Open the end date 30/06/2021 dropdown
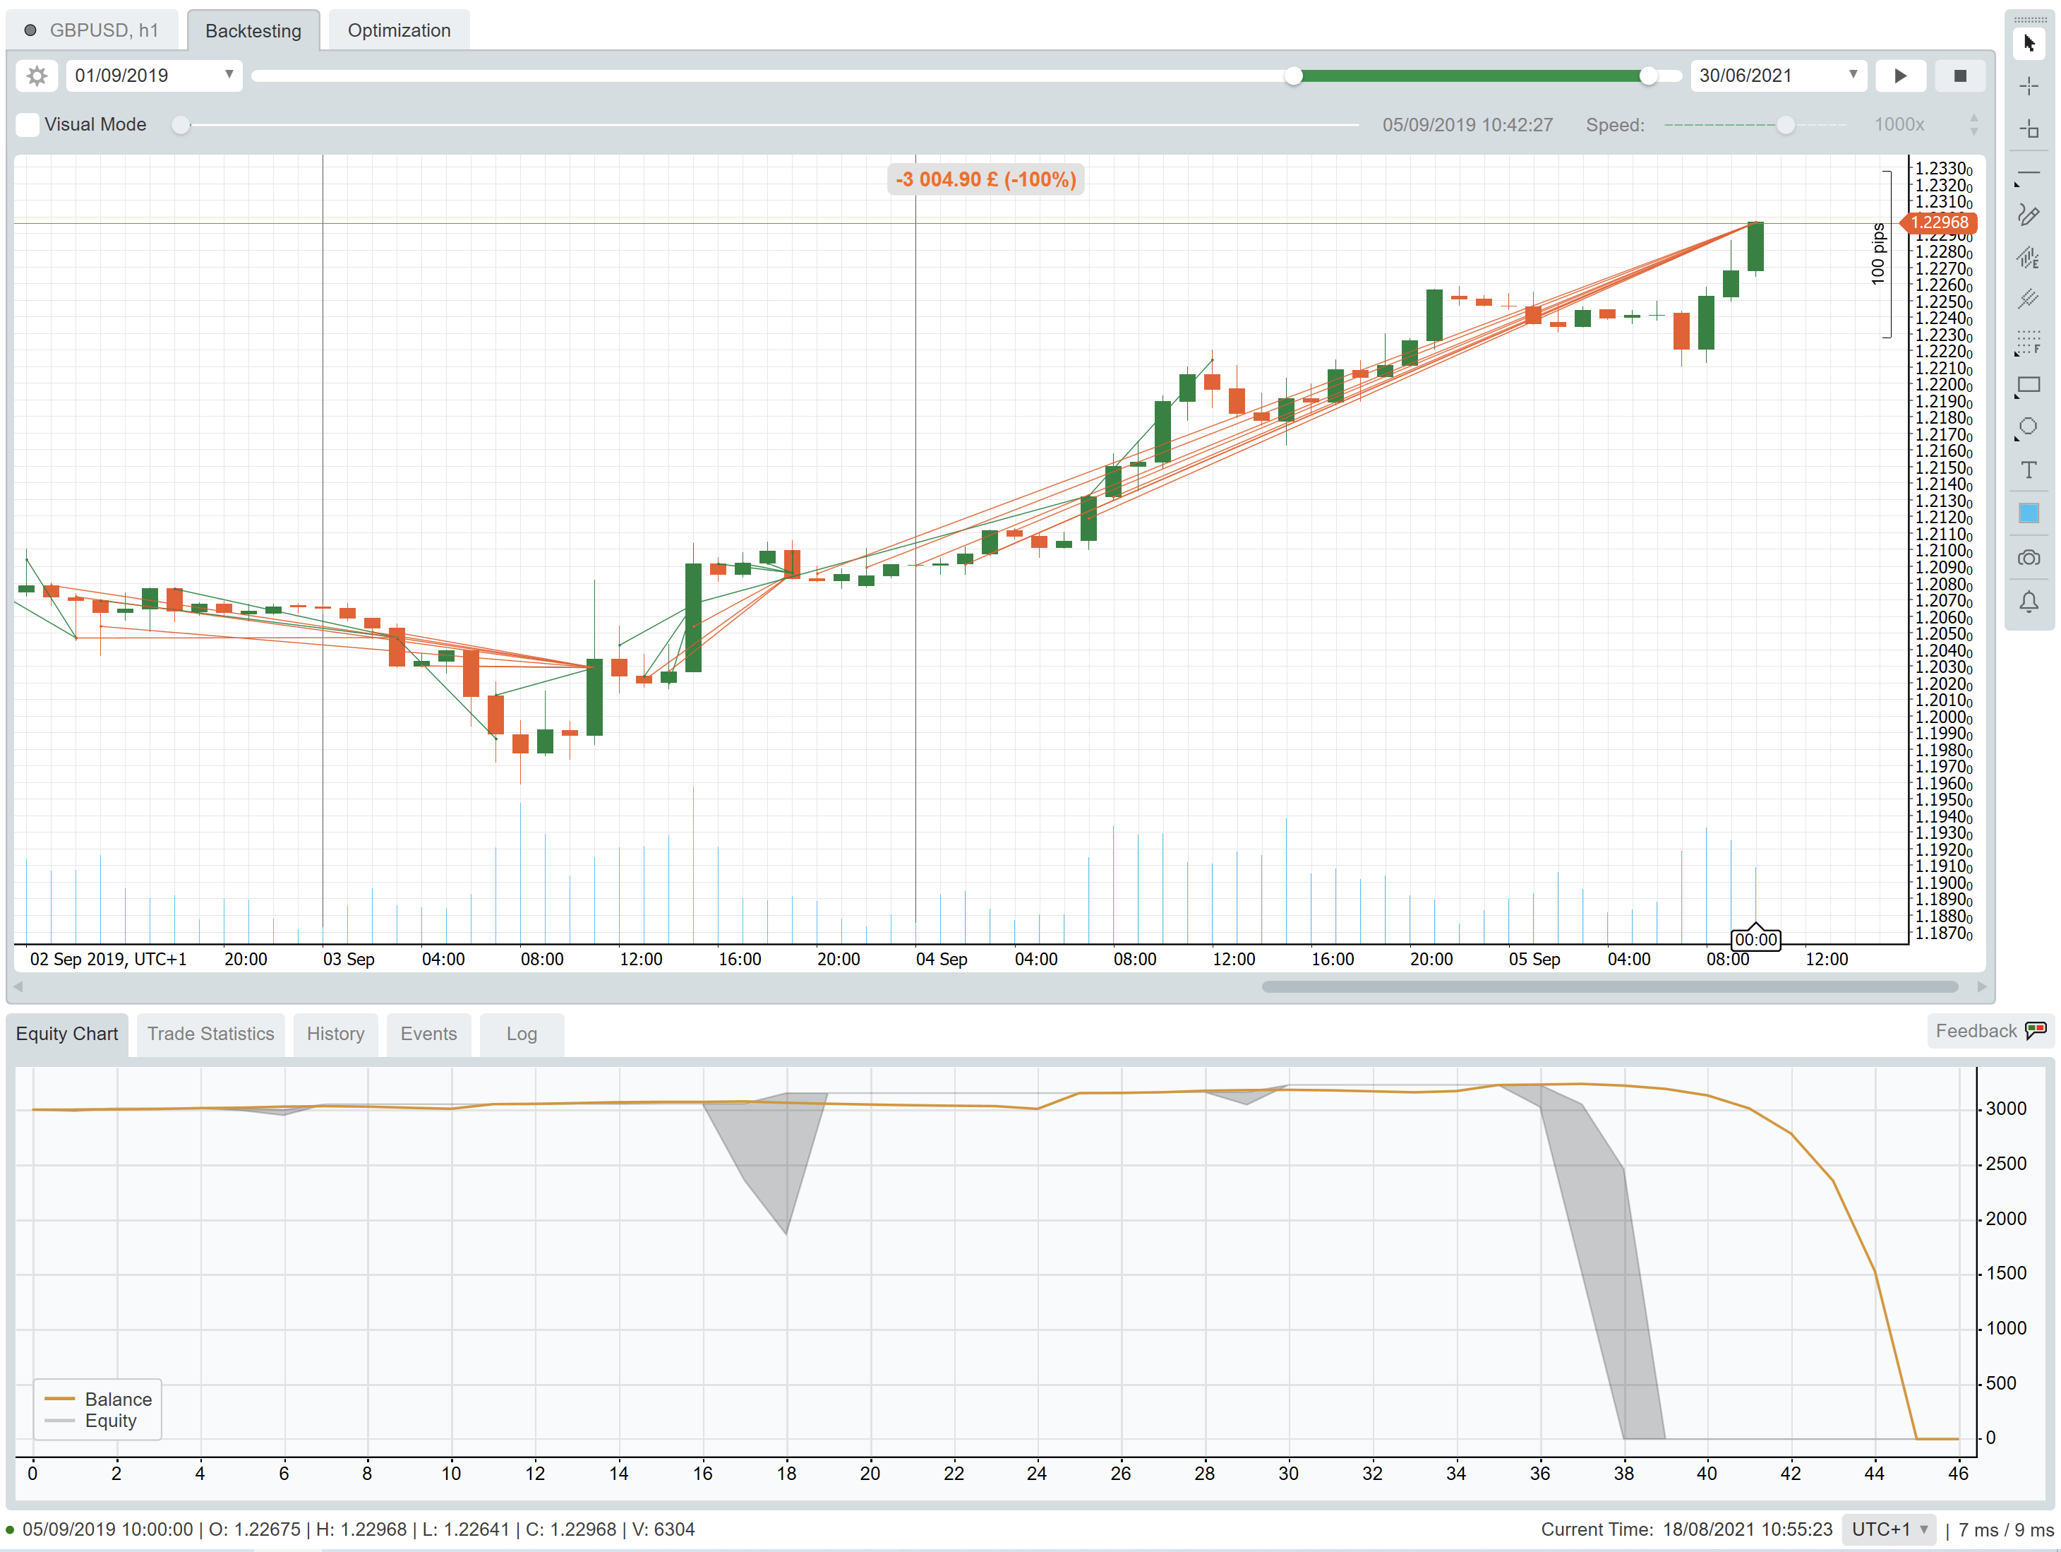 tap(1779, 76)
